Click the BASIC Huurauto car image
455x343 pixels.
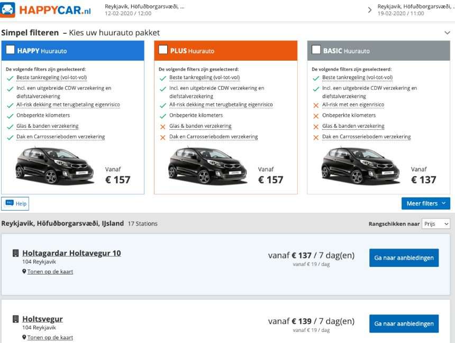tap(361, 166)
